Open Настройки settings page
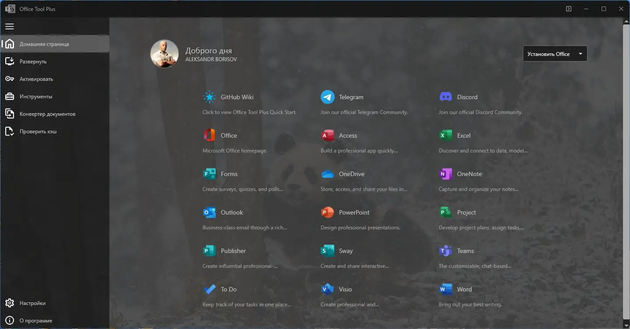Image resolution: width=630 pixels, height=329 pixels. click(55, 303)
